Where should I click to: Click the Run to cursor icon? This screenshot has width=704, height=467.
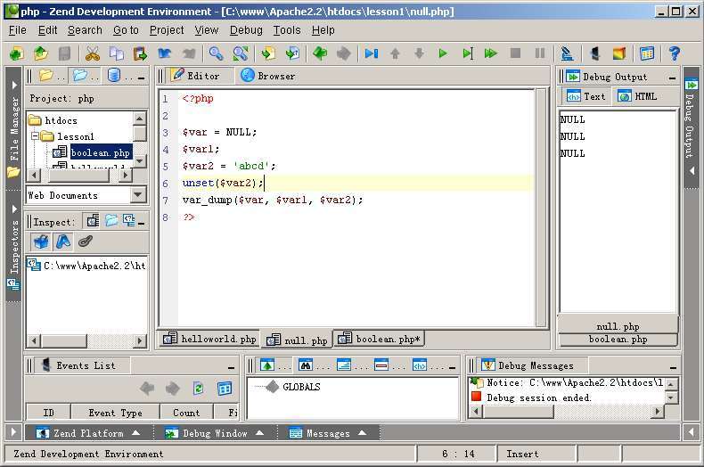(x=467, y=53)
